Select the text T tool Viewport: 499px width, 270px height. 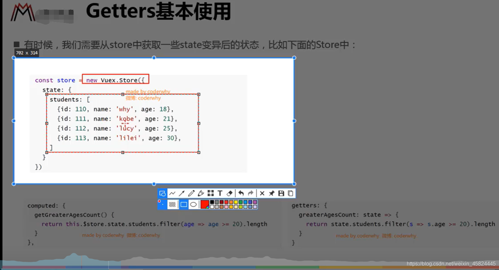tap(220, 193)
